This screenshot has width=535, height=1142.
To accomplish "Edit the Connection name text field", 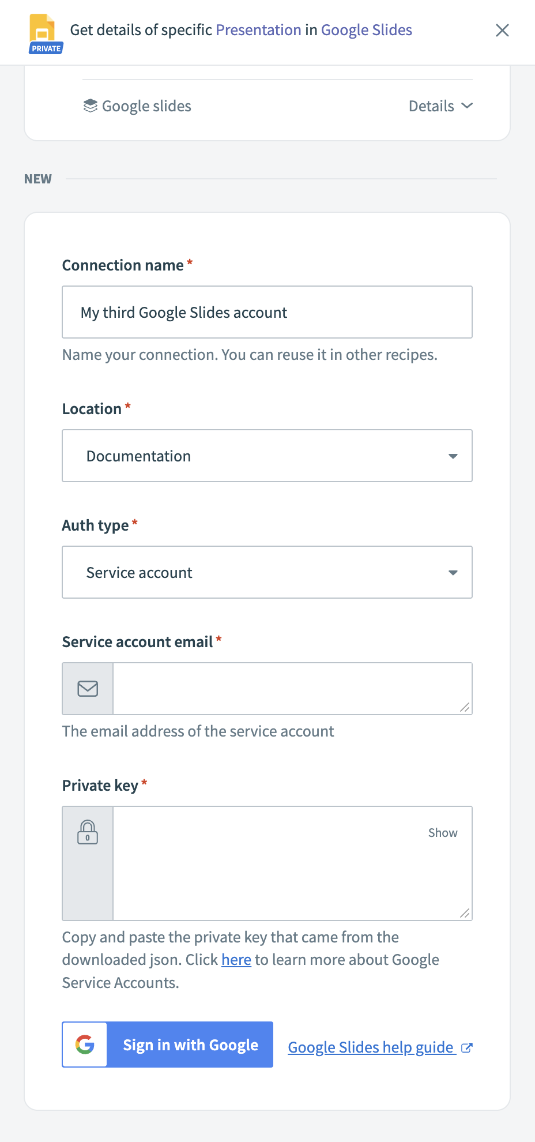I will point(267,312).
